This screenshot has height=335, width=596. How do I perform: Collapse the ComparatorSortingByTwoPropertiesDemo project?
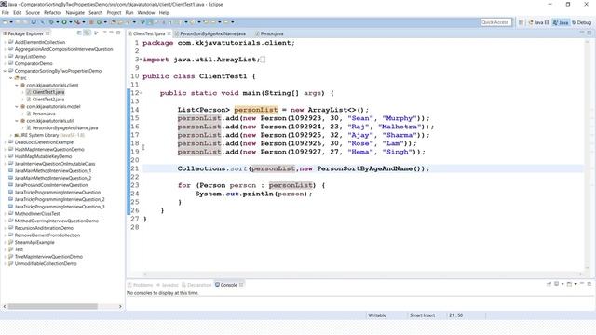point(5,71)
